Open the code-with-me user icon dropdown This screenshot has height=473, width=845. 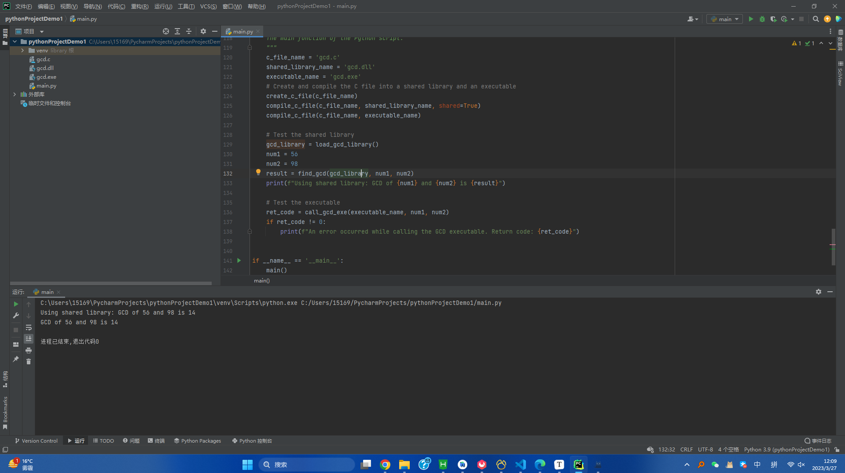[693, 19]
